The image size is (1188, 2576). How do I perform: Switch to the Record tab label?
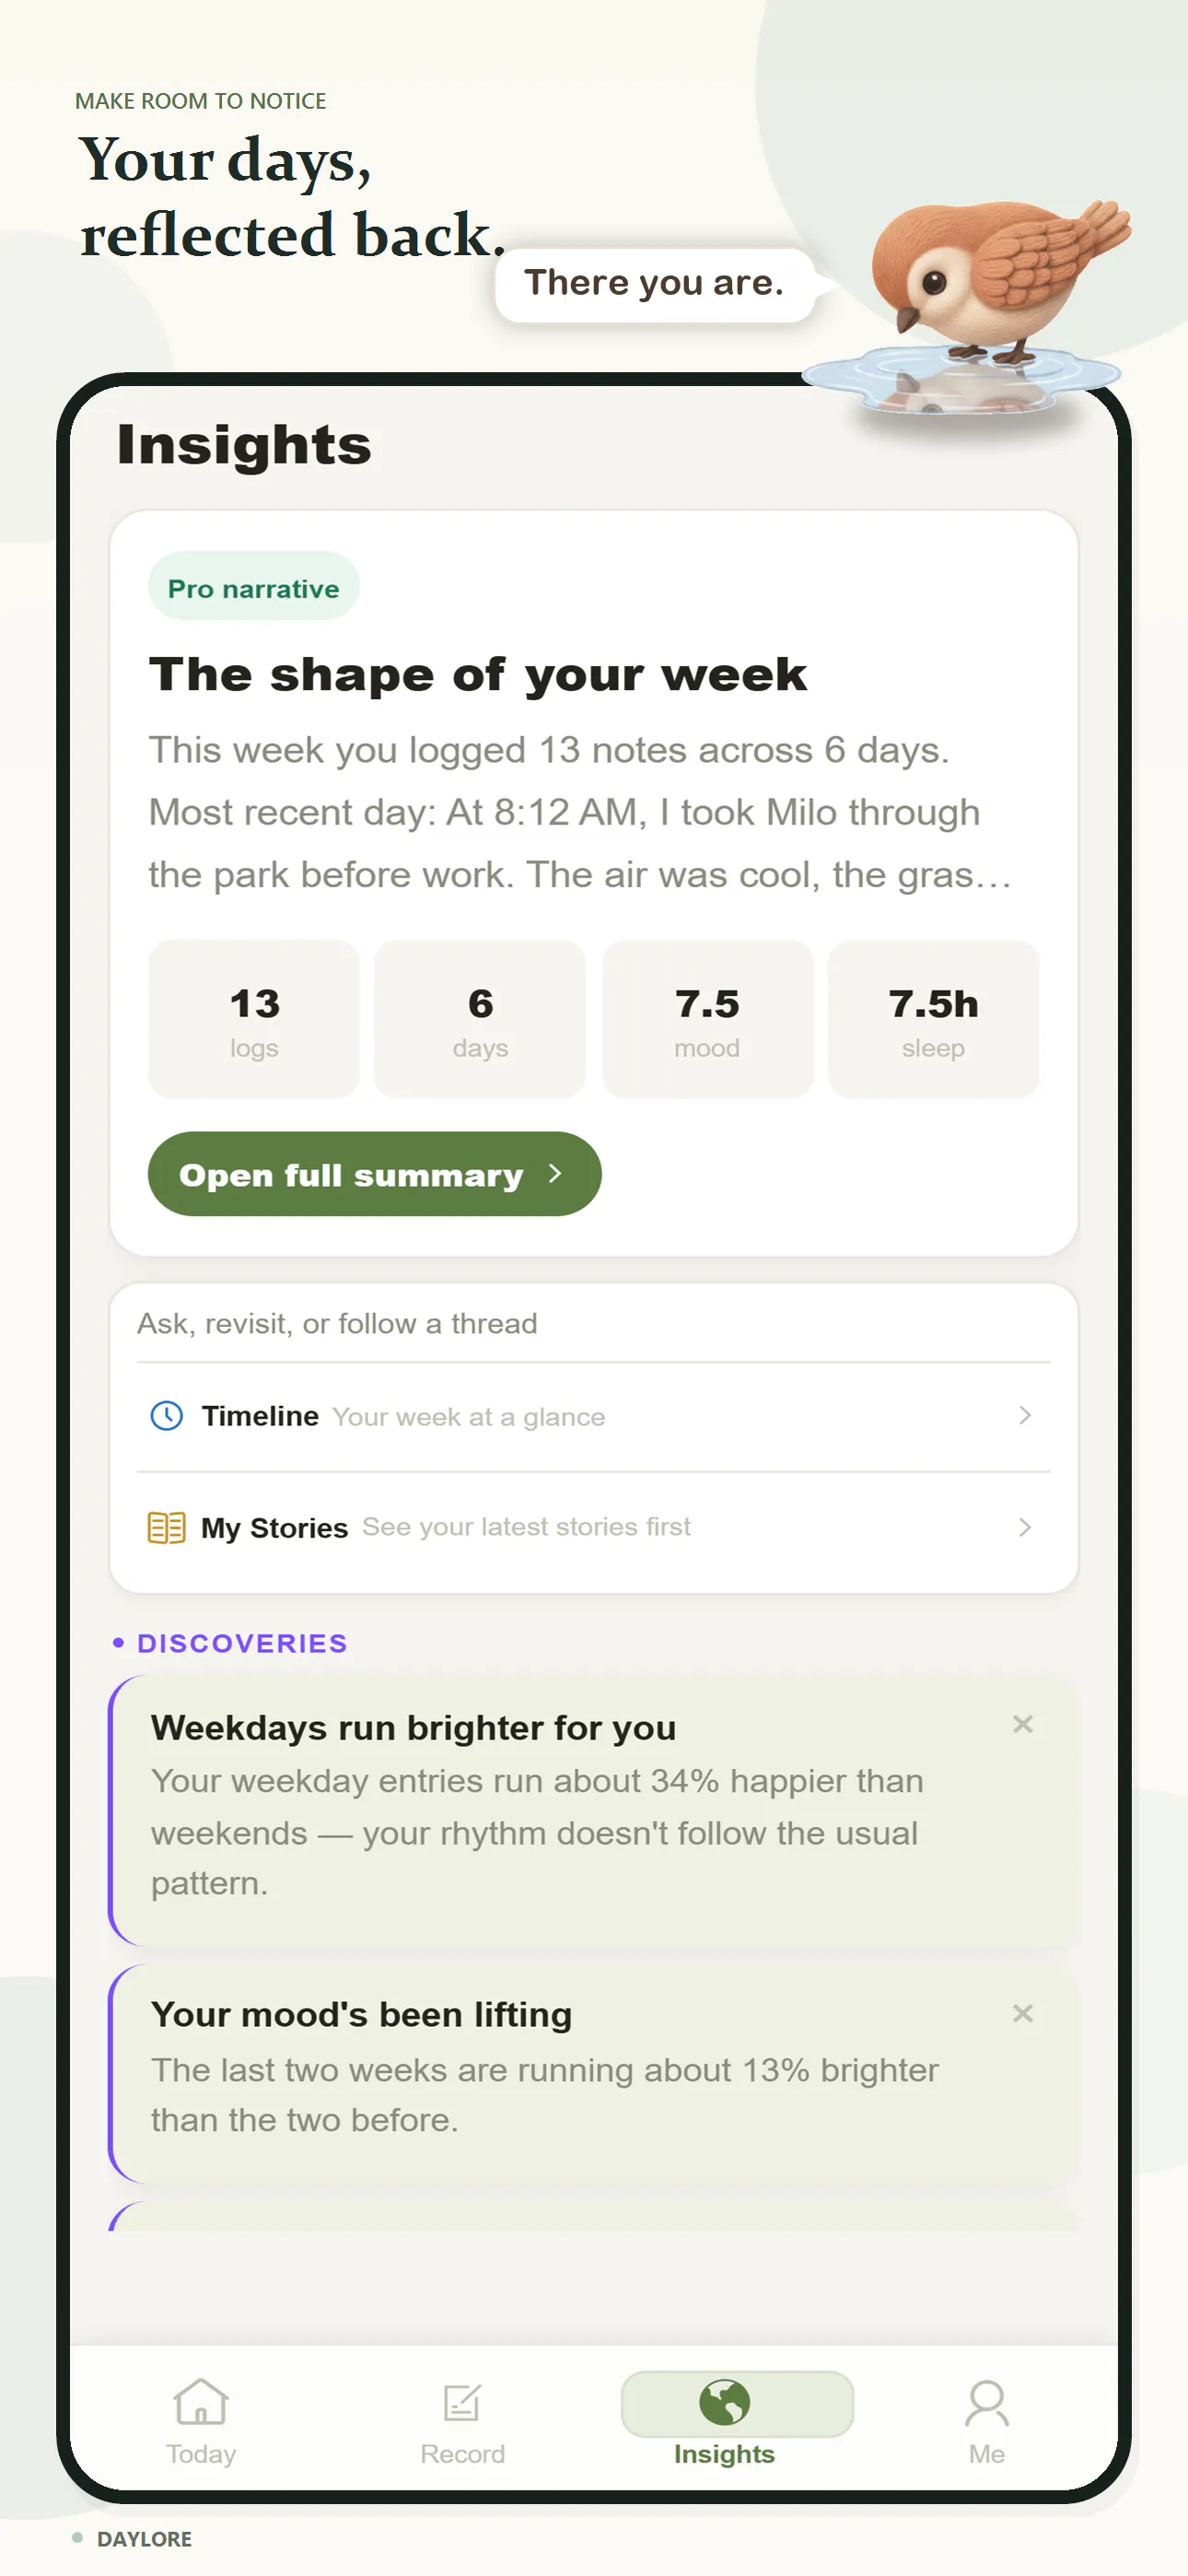pos(462,2453)
